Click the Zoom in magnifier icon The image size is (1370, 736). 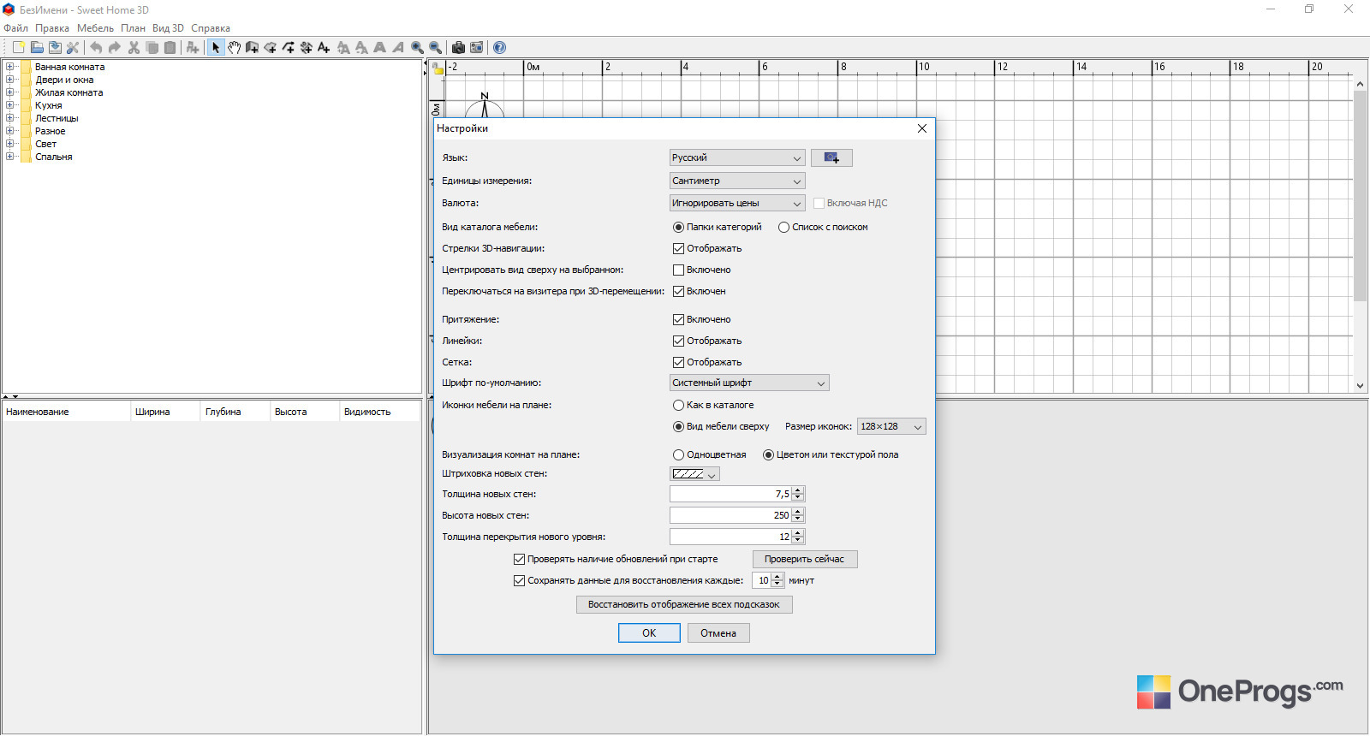[x=417, y=48]
